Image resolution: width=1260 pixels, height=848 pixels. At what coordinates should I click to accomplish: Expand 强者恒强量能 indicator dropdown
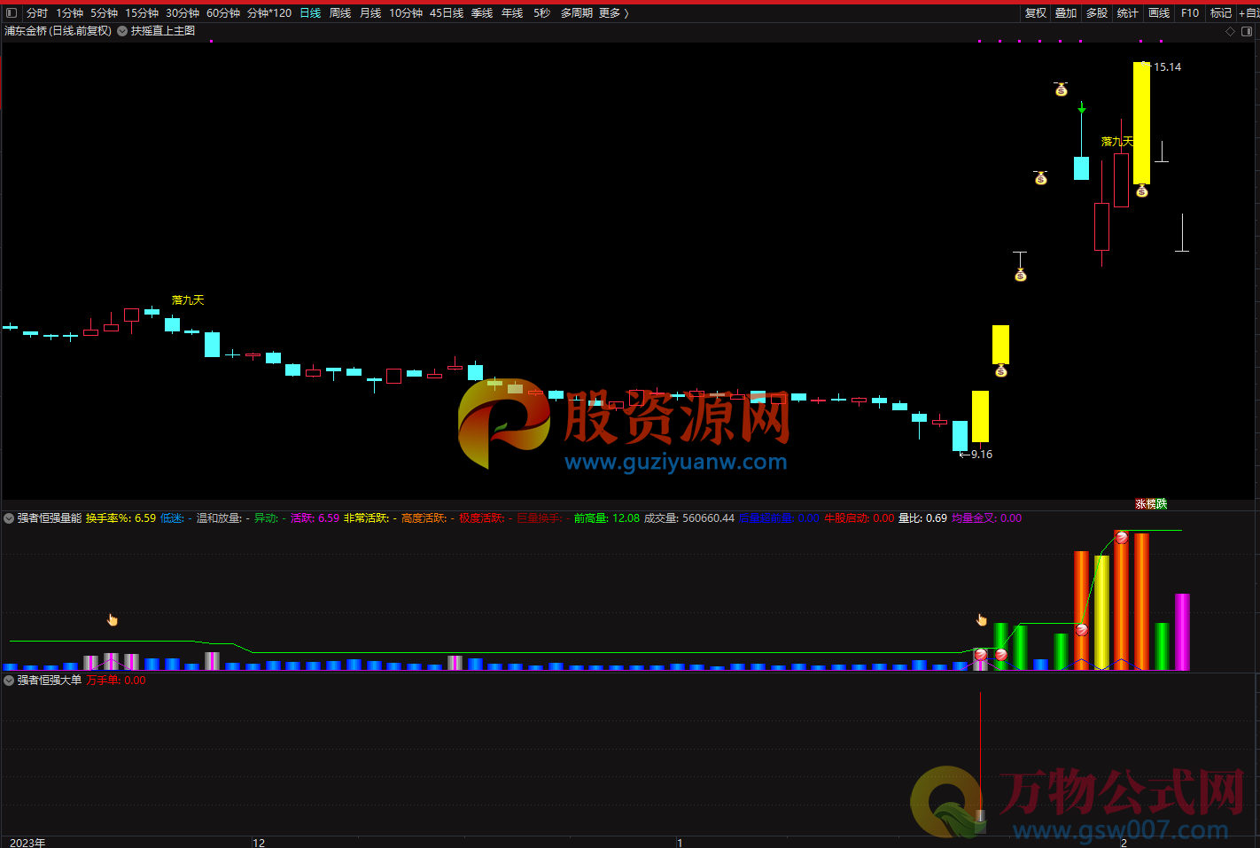tap(9, 518)
